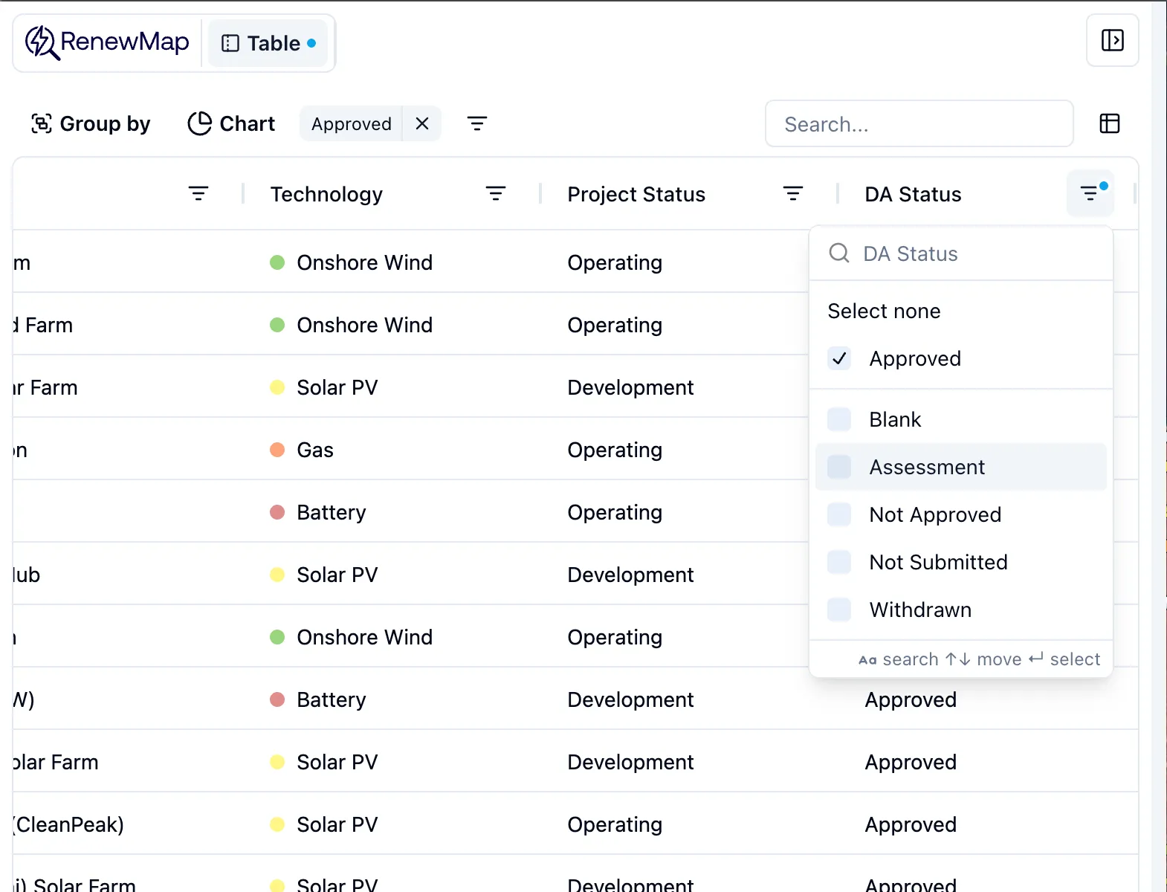Uncheck the Approved checkbox
1167x892 pixels.
[839, 359]
